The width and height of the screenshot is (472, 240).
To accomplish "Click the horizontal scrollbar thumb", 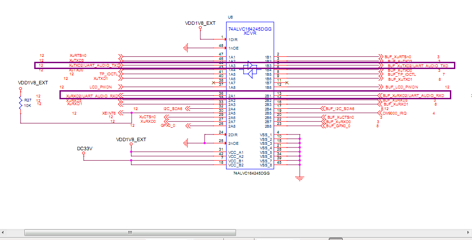I will 130,232.
